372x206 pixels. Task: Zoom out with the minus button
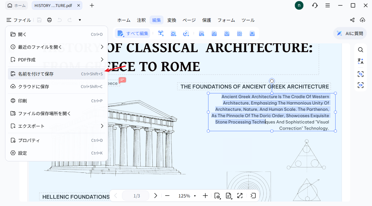point(167,196)
